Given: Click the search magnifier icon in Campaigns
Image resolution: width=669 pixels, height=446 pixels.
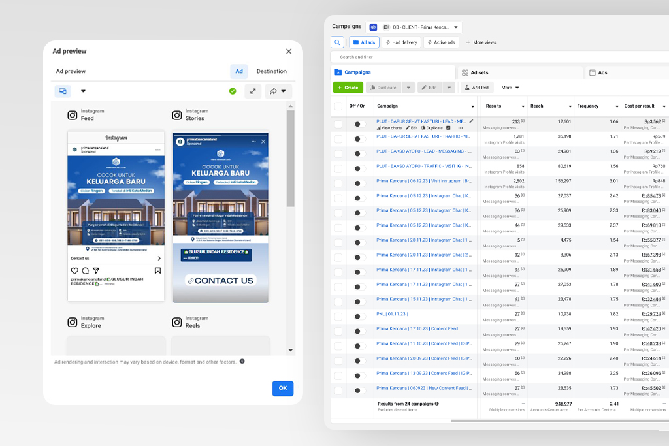Looking at the screenshot, I should pyautogui.click(x=337, y=42).
